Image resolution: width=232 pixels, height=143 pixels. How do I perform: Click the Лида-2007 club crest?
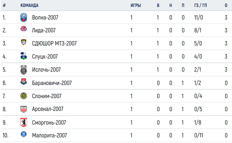[24, 29]
